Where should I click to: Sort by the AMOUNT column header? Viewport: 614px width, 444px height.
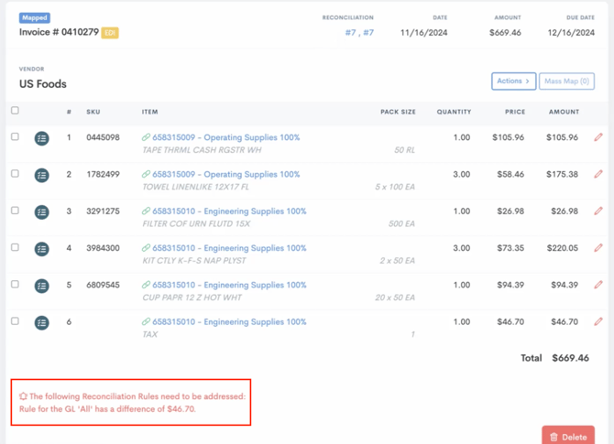564,112
